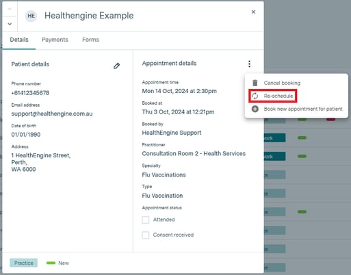Screen dimensions: 351x275
Task: Open the Payments tab
Action: pyautogui.click(x=55, y=40)
